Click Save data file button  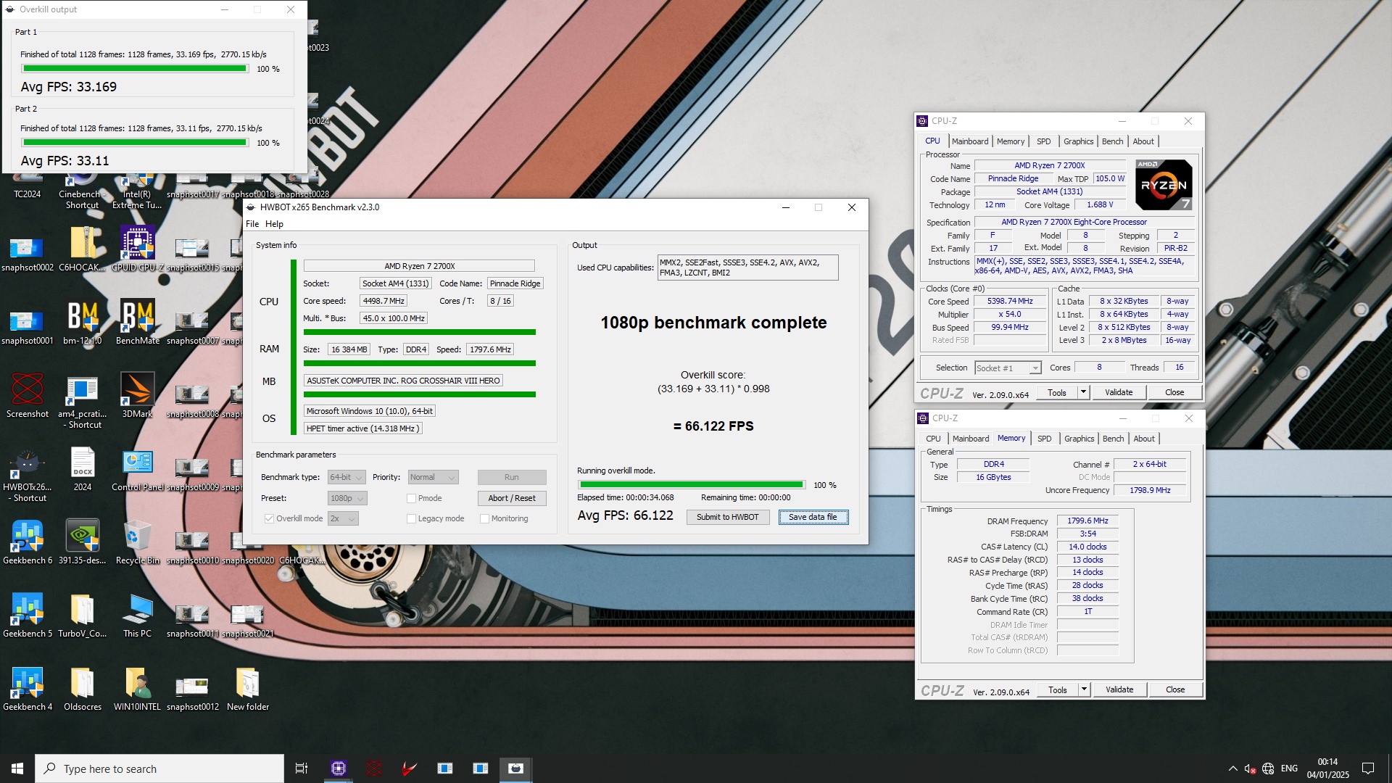(813, 517)
